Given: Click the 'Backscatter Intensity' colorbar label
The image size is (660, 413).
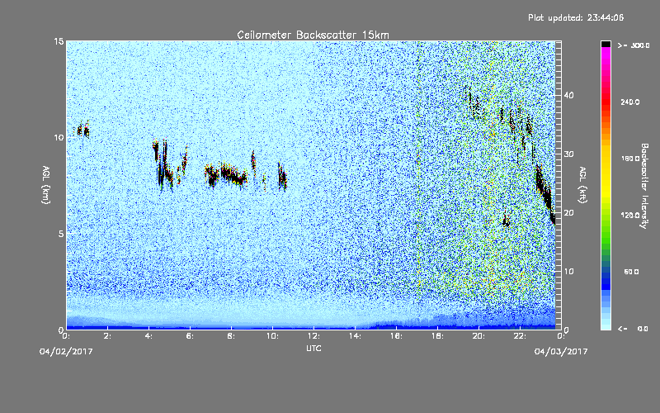Looking at the screenshot, I should (x=644, y=186).
